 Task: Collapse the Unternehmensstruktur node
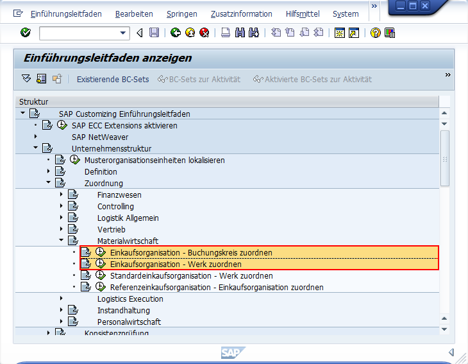click(x=35, y=148)
